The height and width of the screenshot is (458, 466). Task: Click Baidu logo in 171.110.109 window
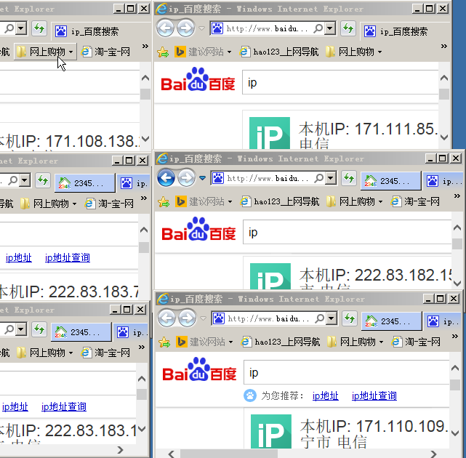[199, 370]
